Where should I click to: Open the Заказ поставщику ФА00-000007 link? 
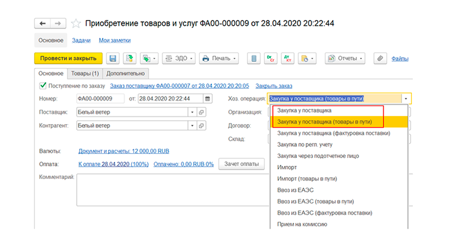179,86
